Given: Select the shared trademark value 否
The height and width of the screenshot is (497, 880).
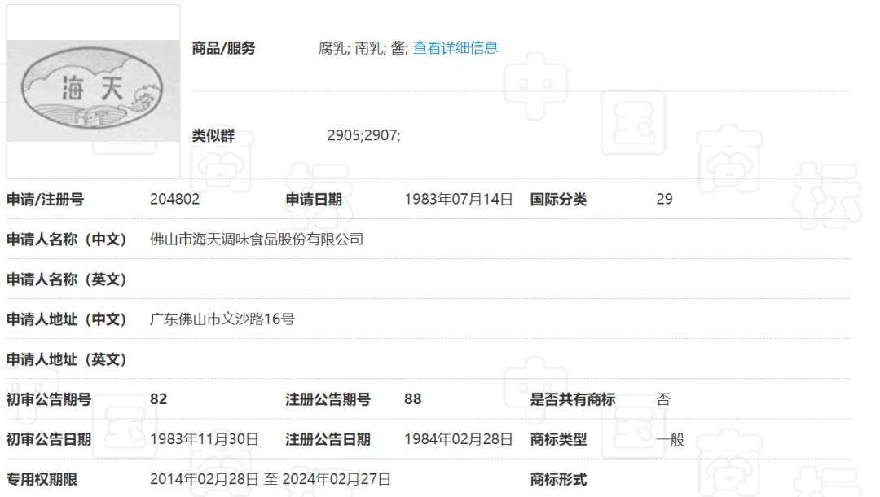Looking at the screenshot, I should tap(663, 399).
